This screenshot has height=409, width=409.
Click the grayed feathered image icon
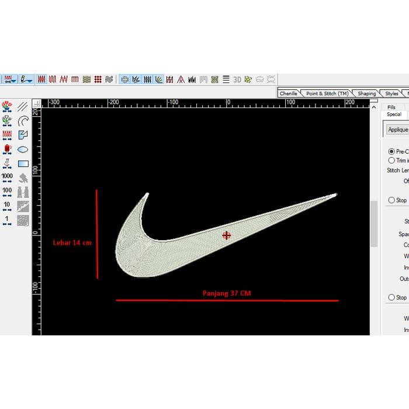tap(23, 206)
